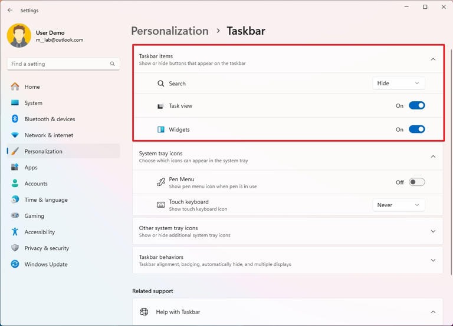This screenshot has width=453, height=326.
Task: Click the Accessibility figure icon
Action: [15, 232]
